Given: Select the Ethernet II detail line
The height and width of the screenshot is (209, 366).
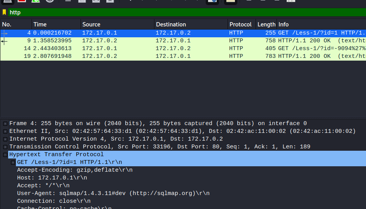Looking at the screenshot, I should point(182,131).
